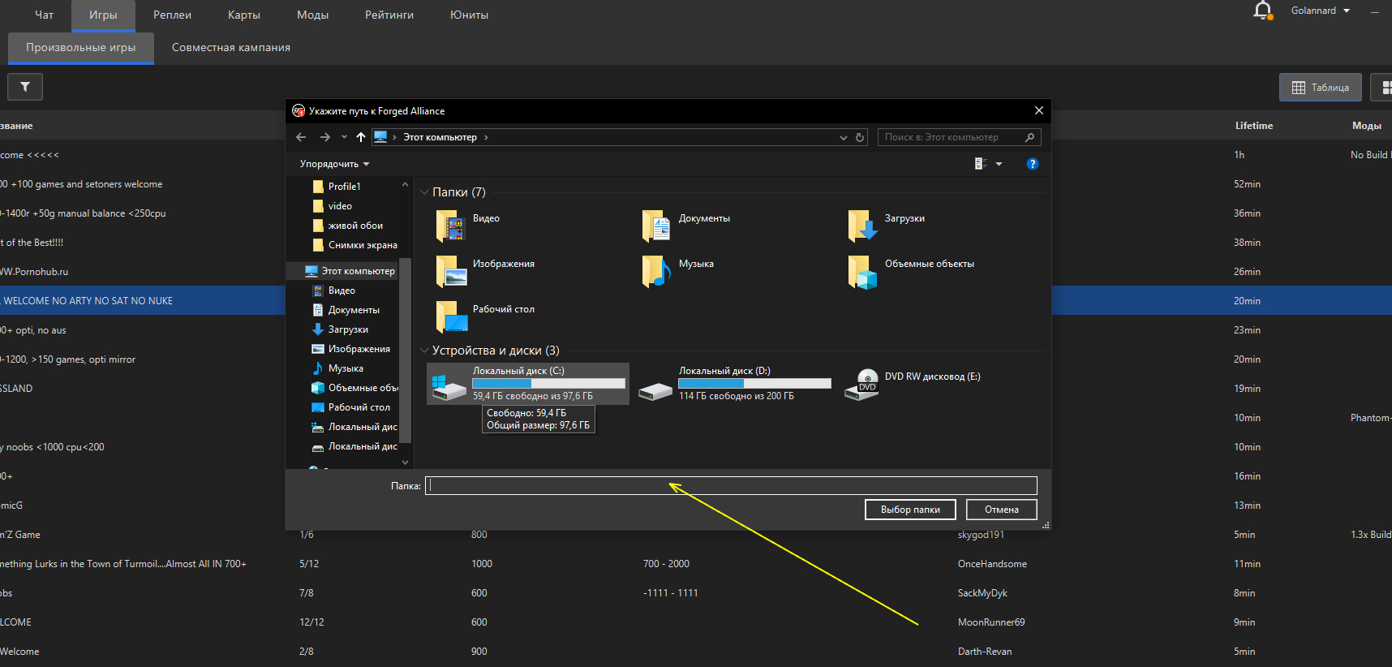Go back in the folder dialog
This screenshot has width=1392, height=667.
coord(301,137)
